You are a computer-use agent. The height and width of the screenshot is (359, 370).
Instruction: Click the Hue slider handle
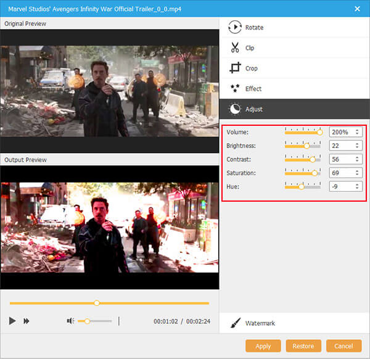pyautogui.click(x=302, y=187)
